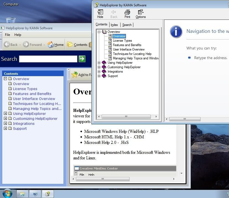
Task: Select Features and Benefits topic in tree
Action: coord(127,45)
